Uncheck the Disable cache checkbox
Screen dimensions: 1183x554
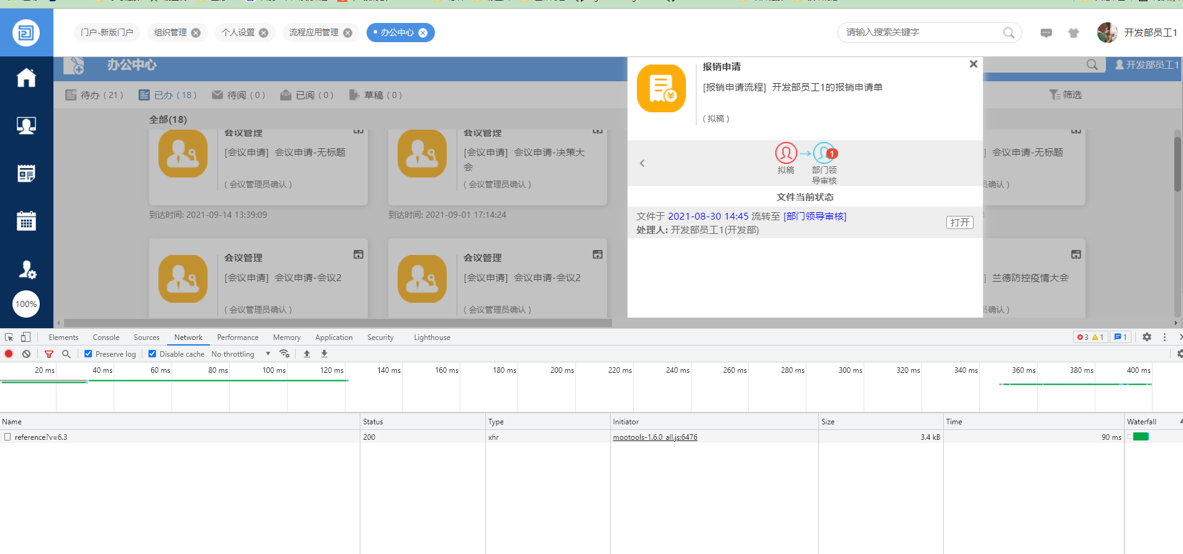pyautogui.click(x=152, y=354)
